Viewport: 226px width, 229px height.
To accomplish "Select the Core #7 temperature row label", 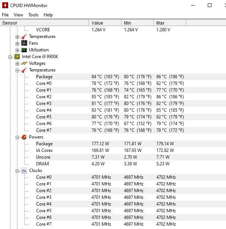I will tap(44, 130).
